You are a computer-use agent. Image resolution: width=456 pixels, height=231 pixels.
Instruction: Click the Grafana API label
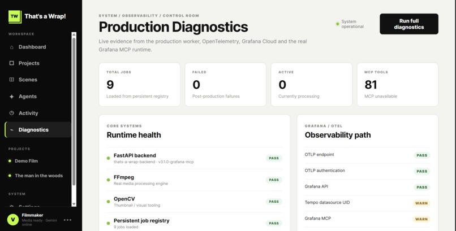click(x=316, y=186)
